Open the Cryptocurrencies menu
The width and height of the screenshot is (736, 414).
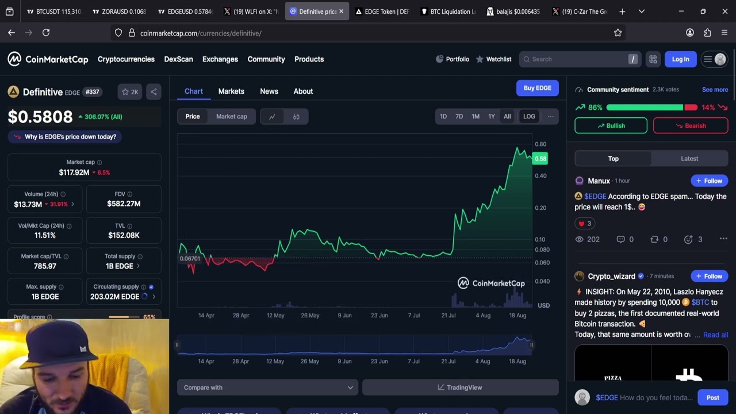[x=126, y=59]
